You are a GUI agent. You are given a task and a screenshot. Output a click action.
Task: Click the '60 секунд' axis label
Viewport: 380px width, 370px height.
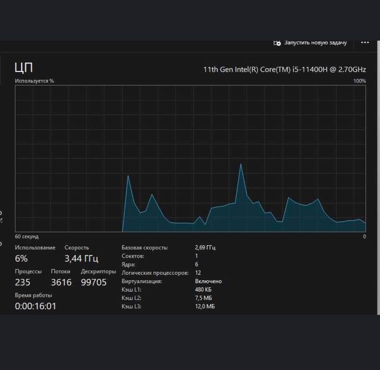(x=26, y=236)
